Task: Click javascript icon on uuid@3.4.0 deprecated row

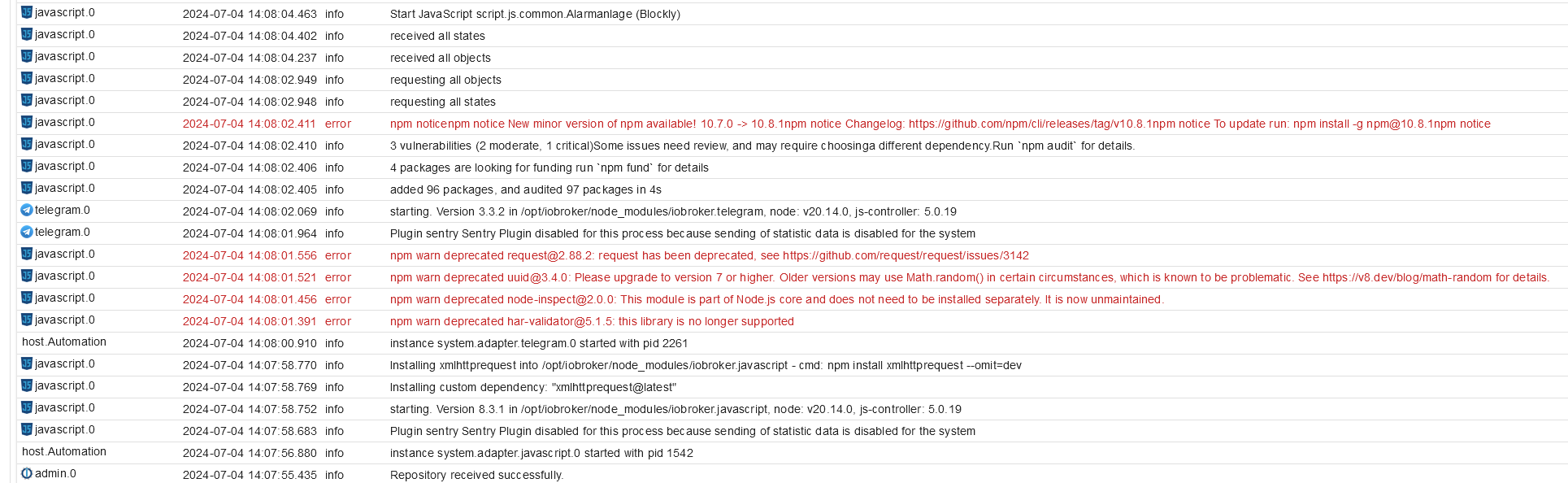Action: point(27,276)
